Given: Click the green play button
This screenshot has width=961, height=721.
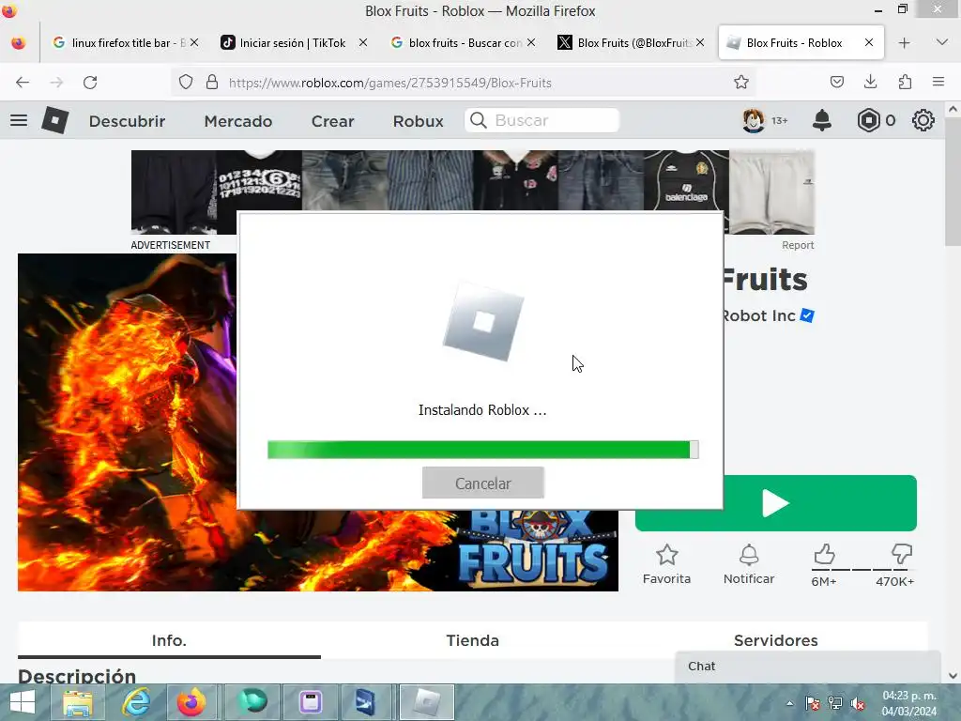Looking at the screenshot, I should pyautogui.click(x=776, y=503).
